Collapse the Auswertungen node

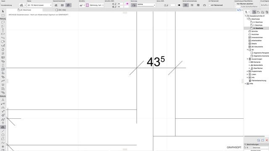tap(248, 59)
